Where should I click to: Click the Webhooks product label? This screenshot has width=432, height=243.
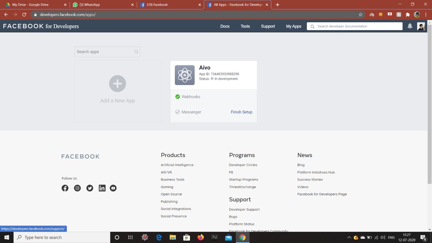tap(191, 97)
